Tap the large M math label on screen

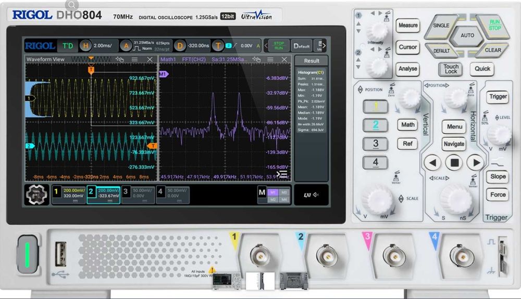point(262,192)
